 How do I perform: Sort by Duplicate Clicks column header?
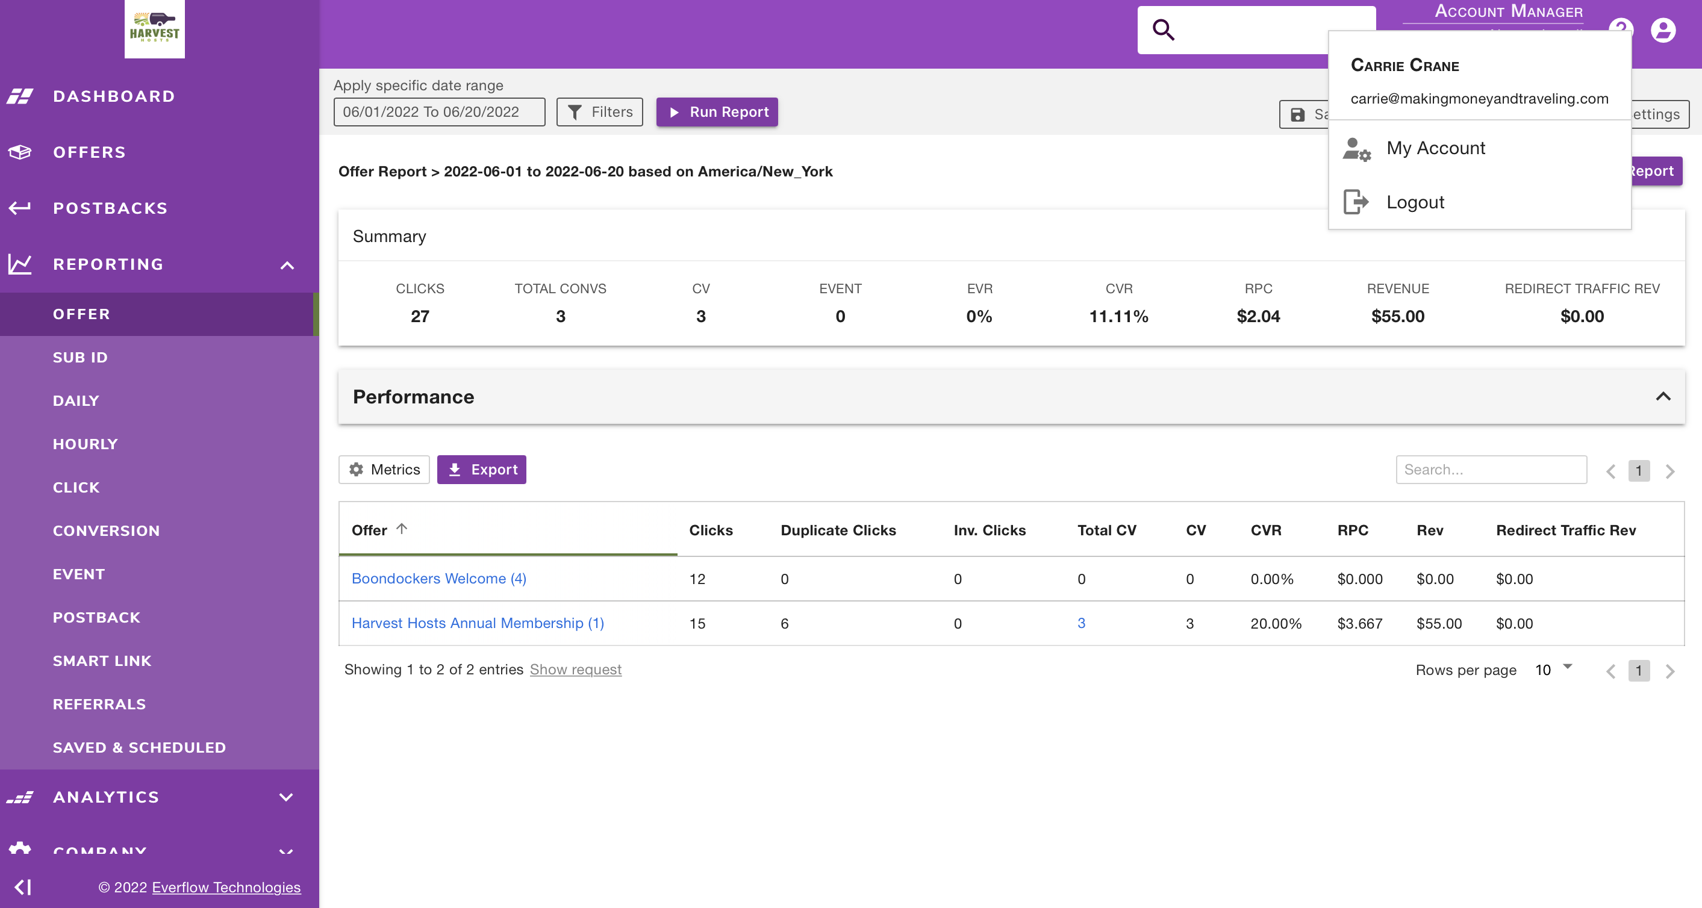(838, 530)
